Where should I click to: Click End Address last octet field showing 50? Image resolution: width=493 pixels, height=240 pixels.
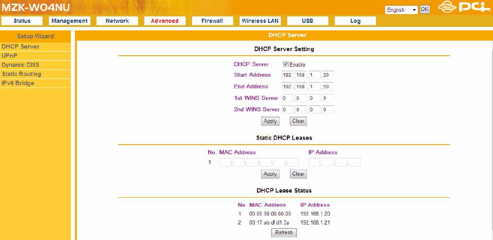pyautogui.click(x=327, y=87)
